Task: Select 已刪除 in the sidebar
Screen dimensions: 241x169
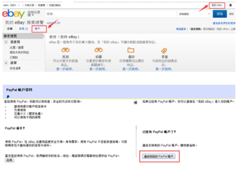Action: tap(14, 58)
